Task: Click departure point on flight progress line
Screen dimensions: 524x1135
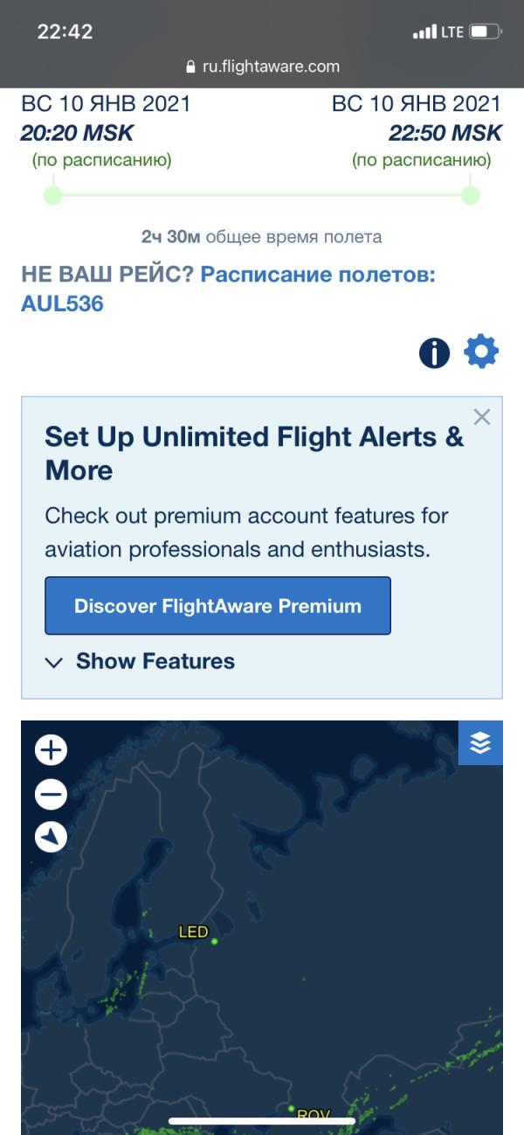Action: click(53, 195)
